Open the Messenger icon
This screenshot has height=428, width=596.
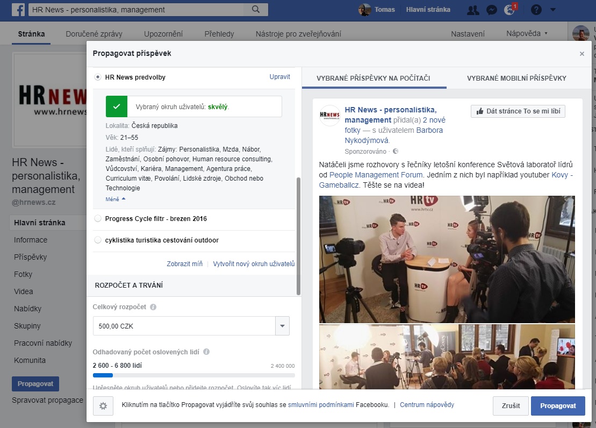(x=492, y=10)
